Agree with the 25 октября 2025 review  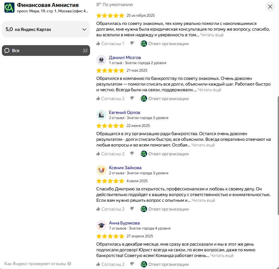[x=111, y=44]
